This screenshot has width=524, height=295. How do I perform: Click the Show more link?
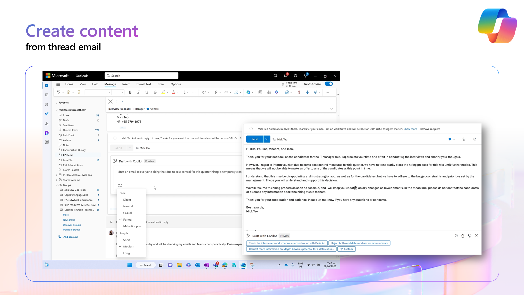[x=410, y=129]
